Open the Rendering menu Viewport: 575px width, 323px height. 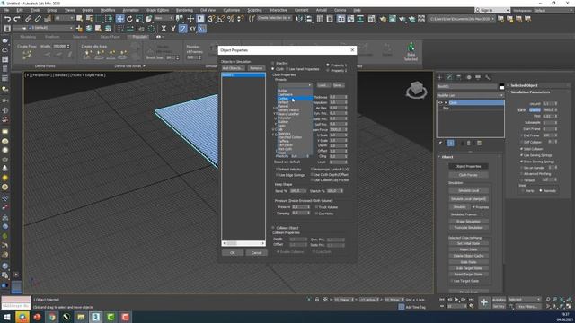pyautogui.click(x=184, y=10)
